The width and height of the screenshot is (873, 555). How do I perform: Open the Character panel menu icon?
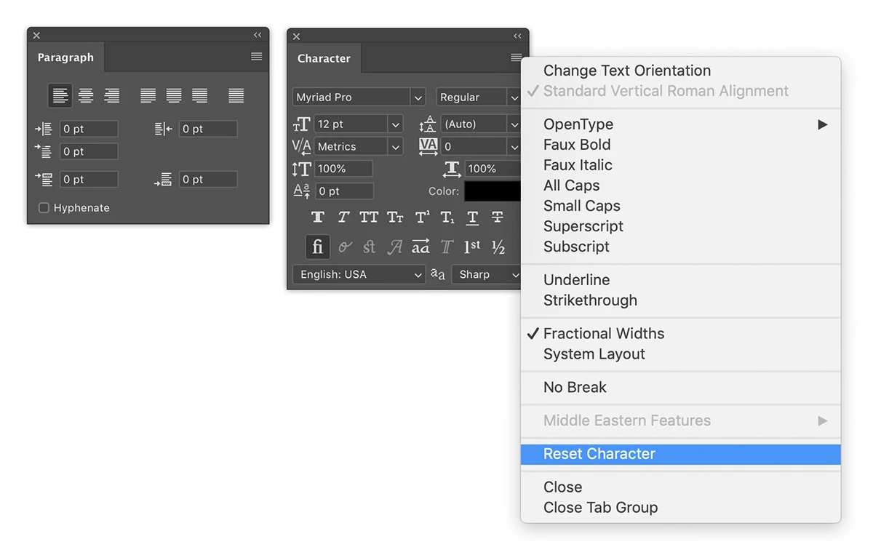(517, 57)
